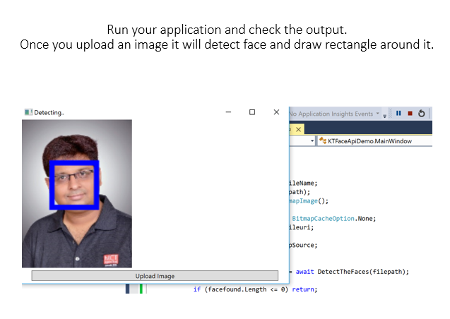Click the Detecting window app icon
The height and width of the screenshot is (319, 450).
[x=28, y=112]
